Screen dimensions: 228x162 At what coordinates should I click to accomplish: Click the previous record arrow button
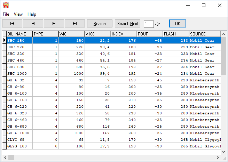[33, 24]
